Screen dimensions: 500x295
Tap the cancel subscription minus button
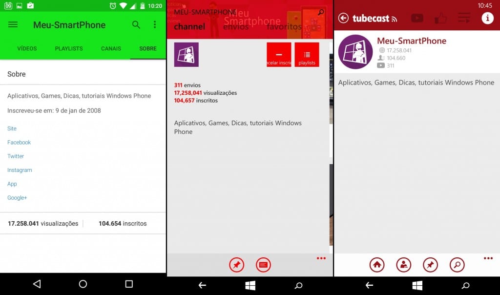point(279,55)
